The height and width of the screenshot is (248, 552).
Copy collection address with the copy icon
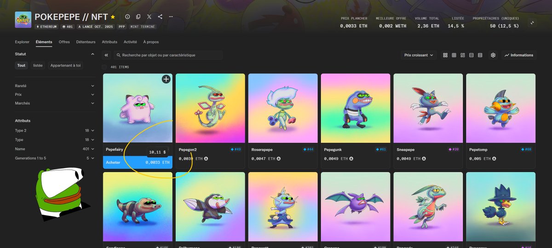click(x=138, y=17)
